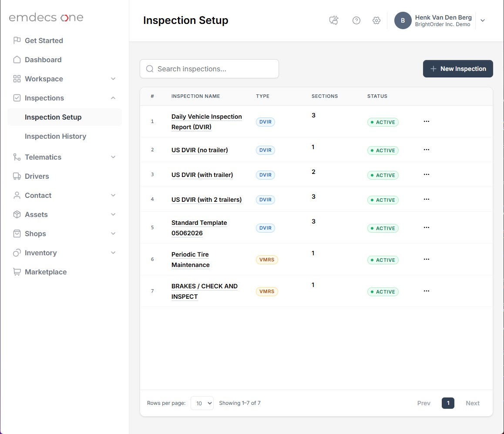Click pagination page 1 button
The height and width of the screenshot is (434, 504).
point(448,403)
